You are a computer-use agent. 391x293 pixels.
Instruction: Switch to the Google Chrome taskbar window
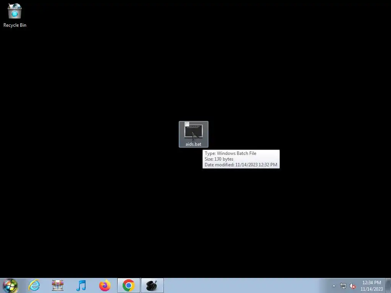(x=129, y=285)
